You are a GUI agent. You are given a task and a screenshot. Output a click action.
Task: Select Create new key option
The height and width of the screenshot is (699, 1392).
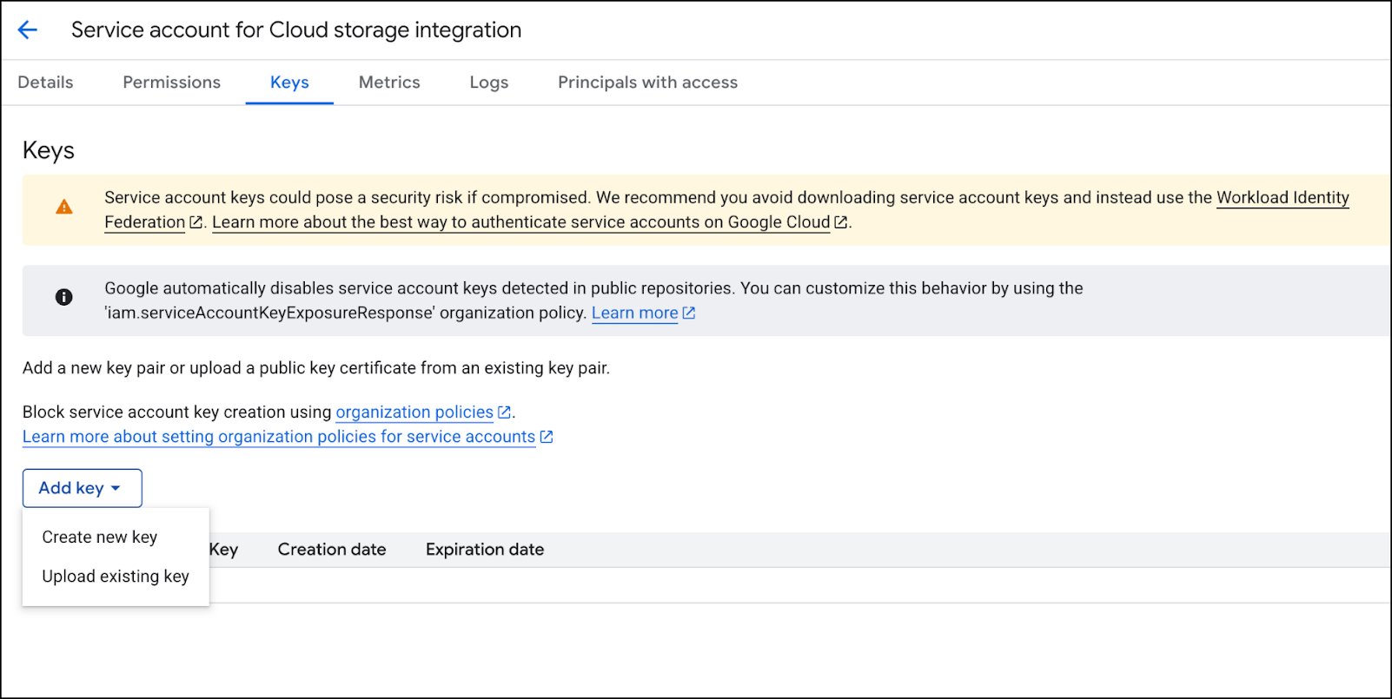(100, 537)
